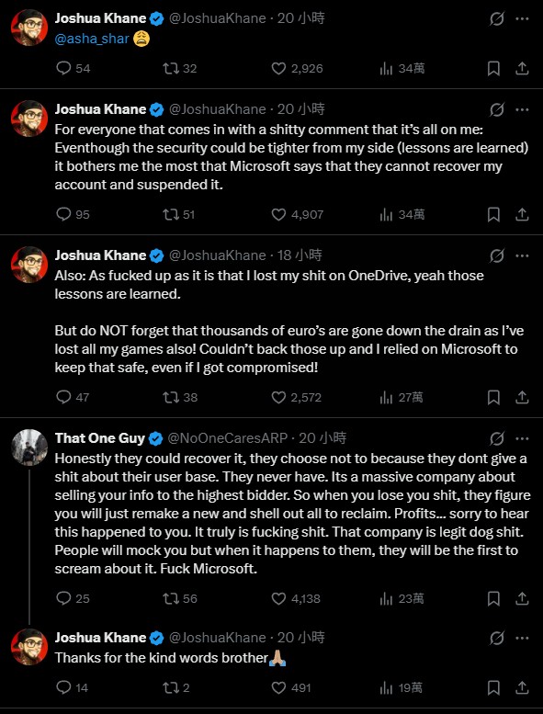Open Joshua Khane's avatar on the last tweet
This screenshot has width=543, height=714.
coord(29,647)
